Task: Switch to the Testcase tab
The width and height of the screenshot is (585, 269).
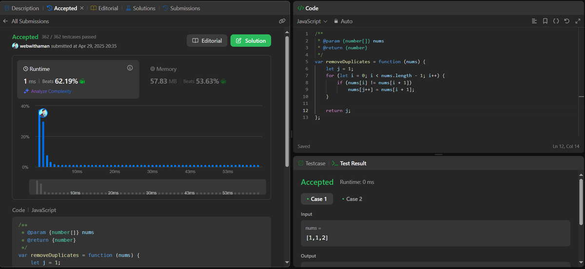Action: 311,163
